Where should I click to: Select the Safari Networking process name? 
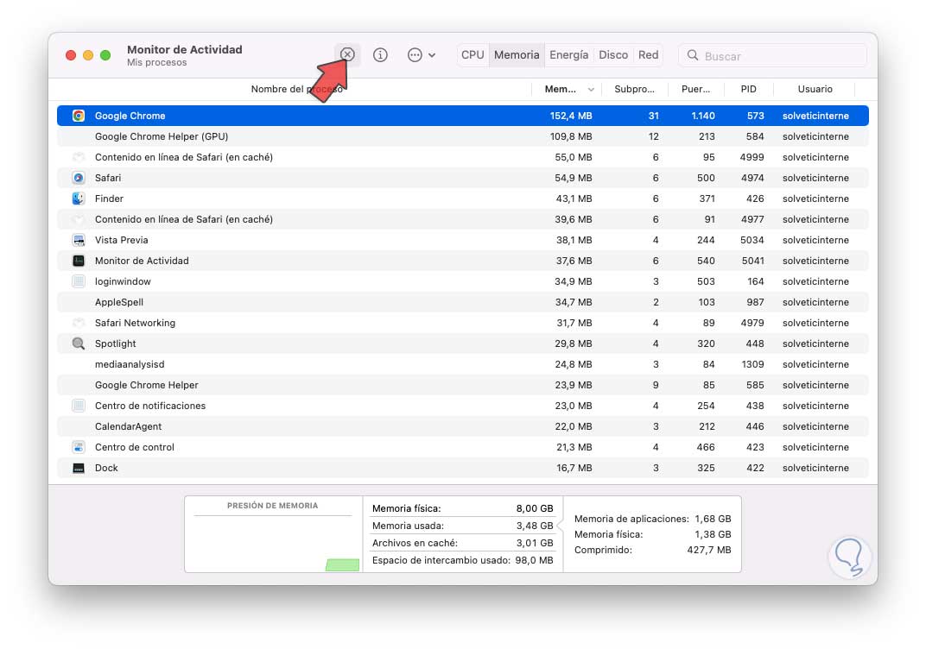pos(135,323)
